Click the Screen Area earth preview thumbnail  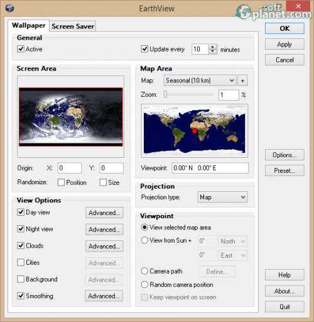click(x=71, y=117)
